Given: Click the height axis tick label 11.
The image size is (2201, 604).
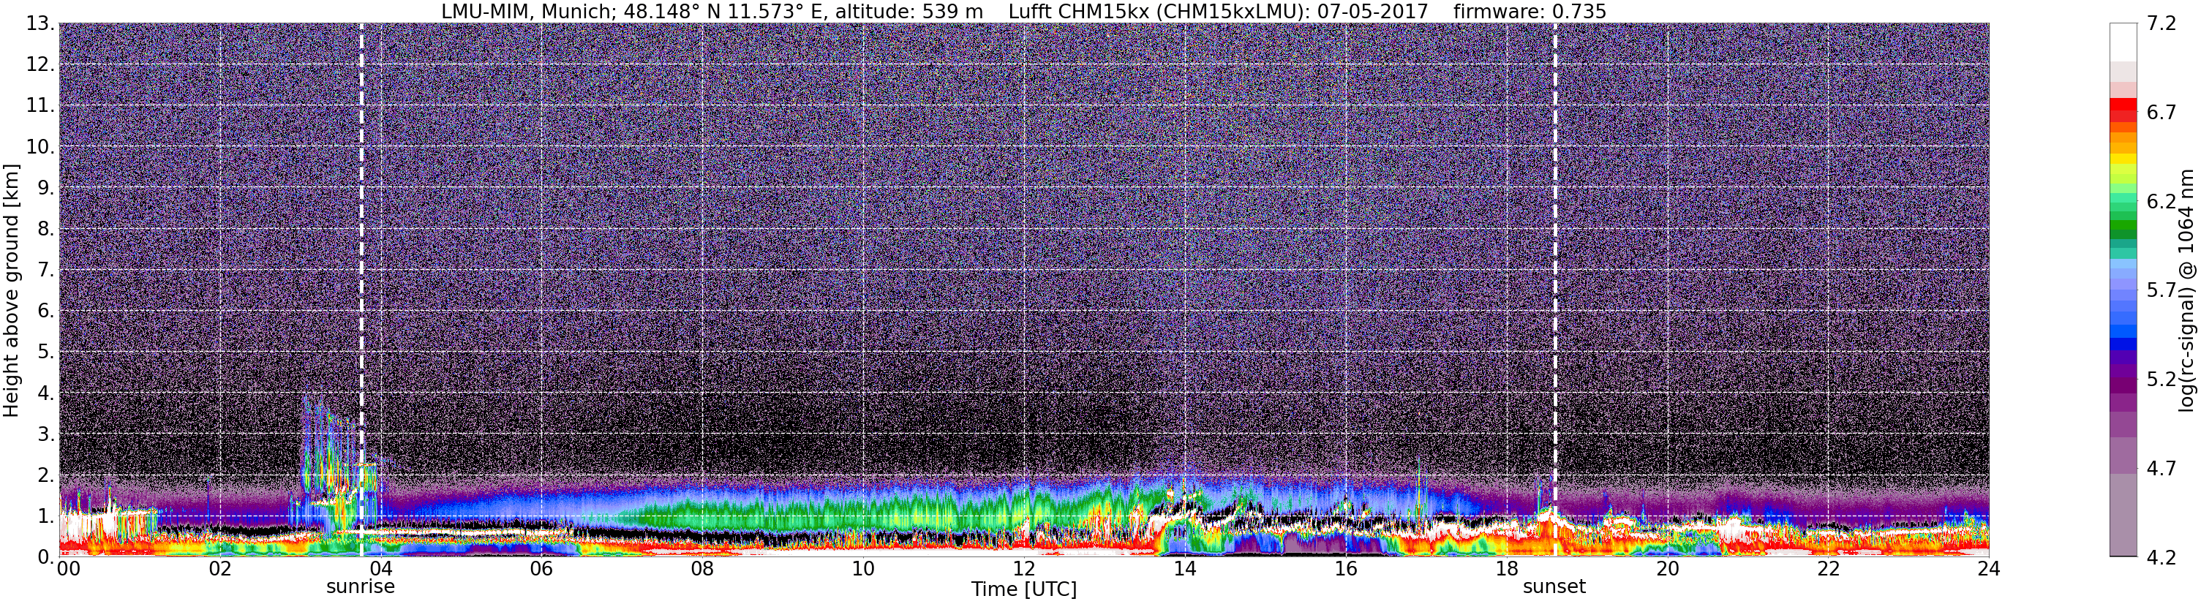Looking at the screenshot, I should [41, 105].
